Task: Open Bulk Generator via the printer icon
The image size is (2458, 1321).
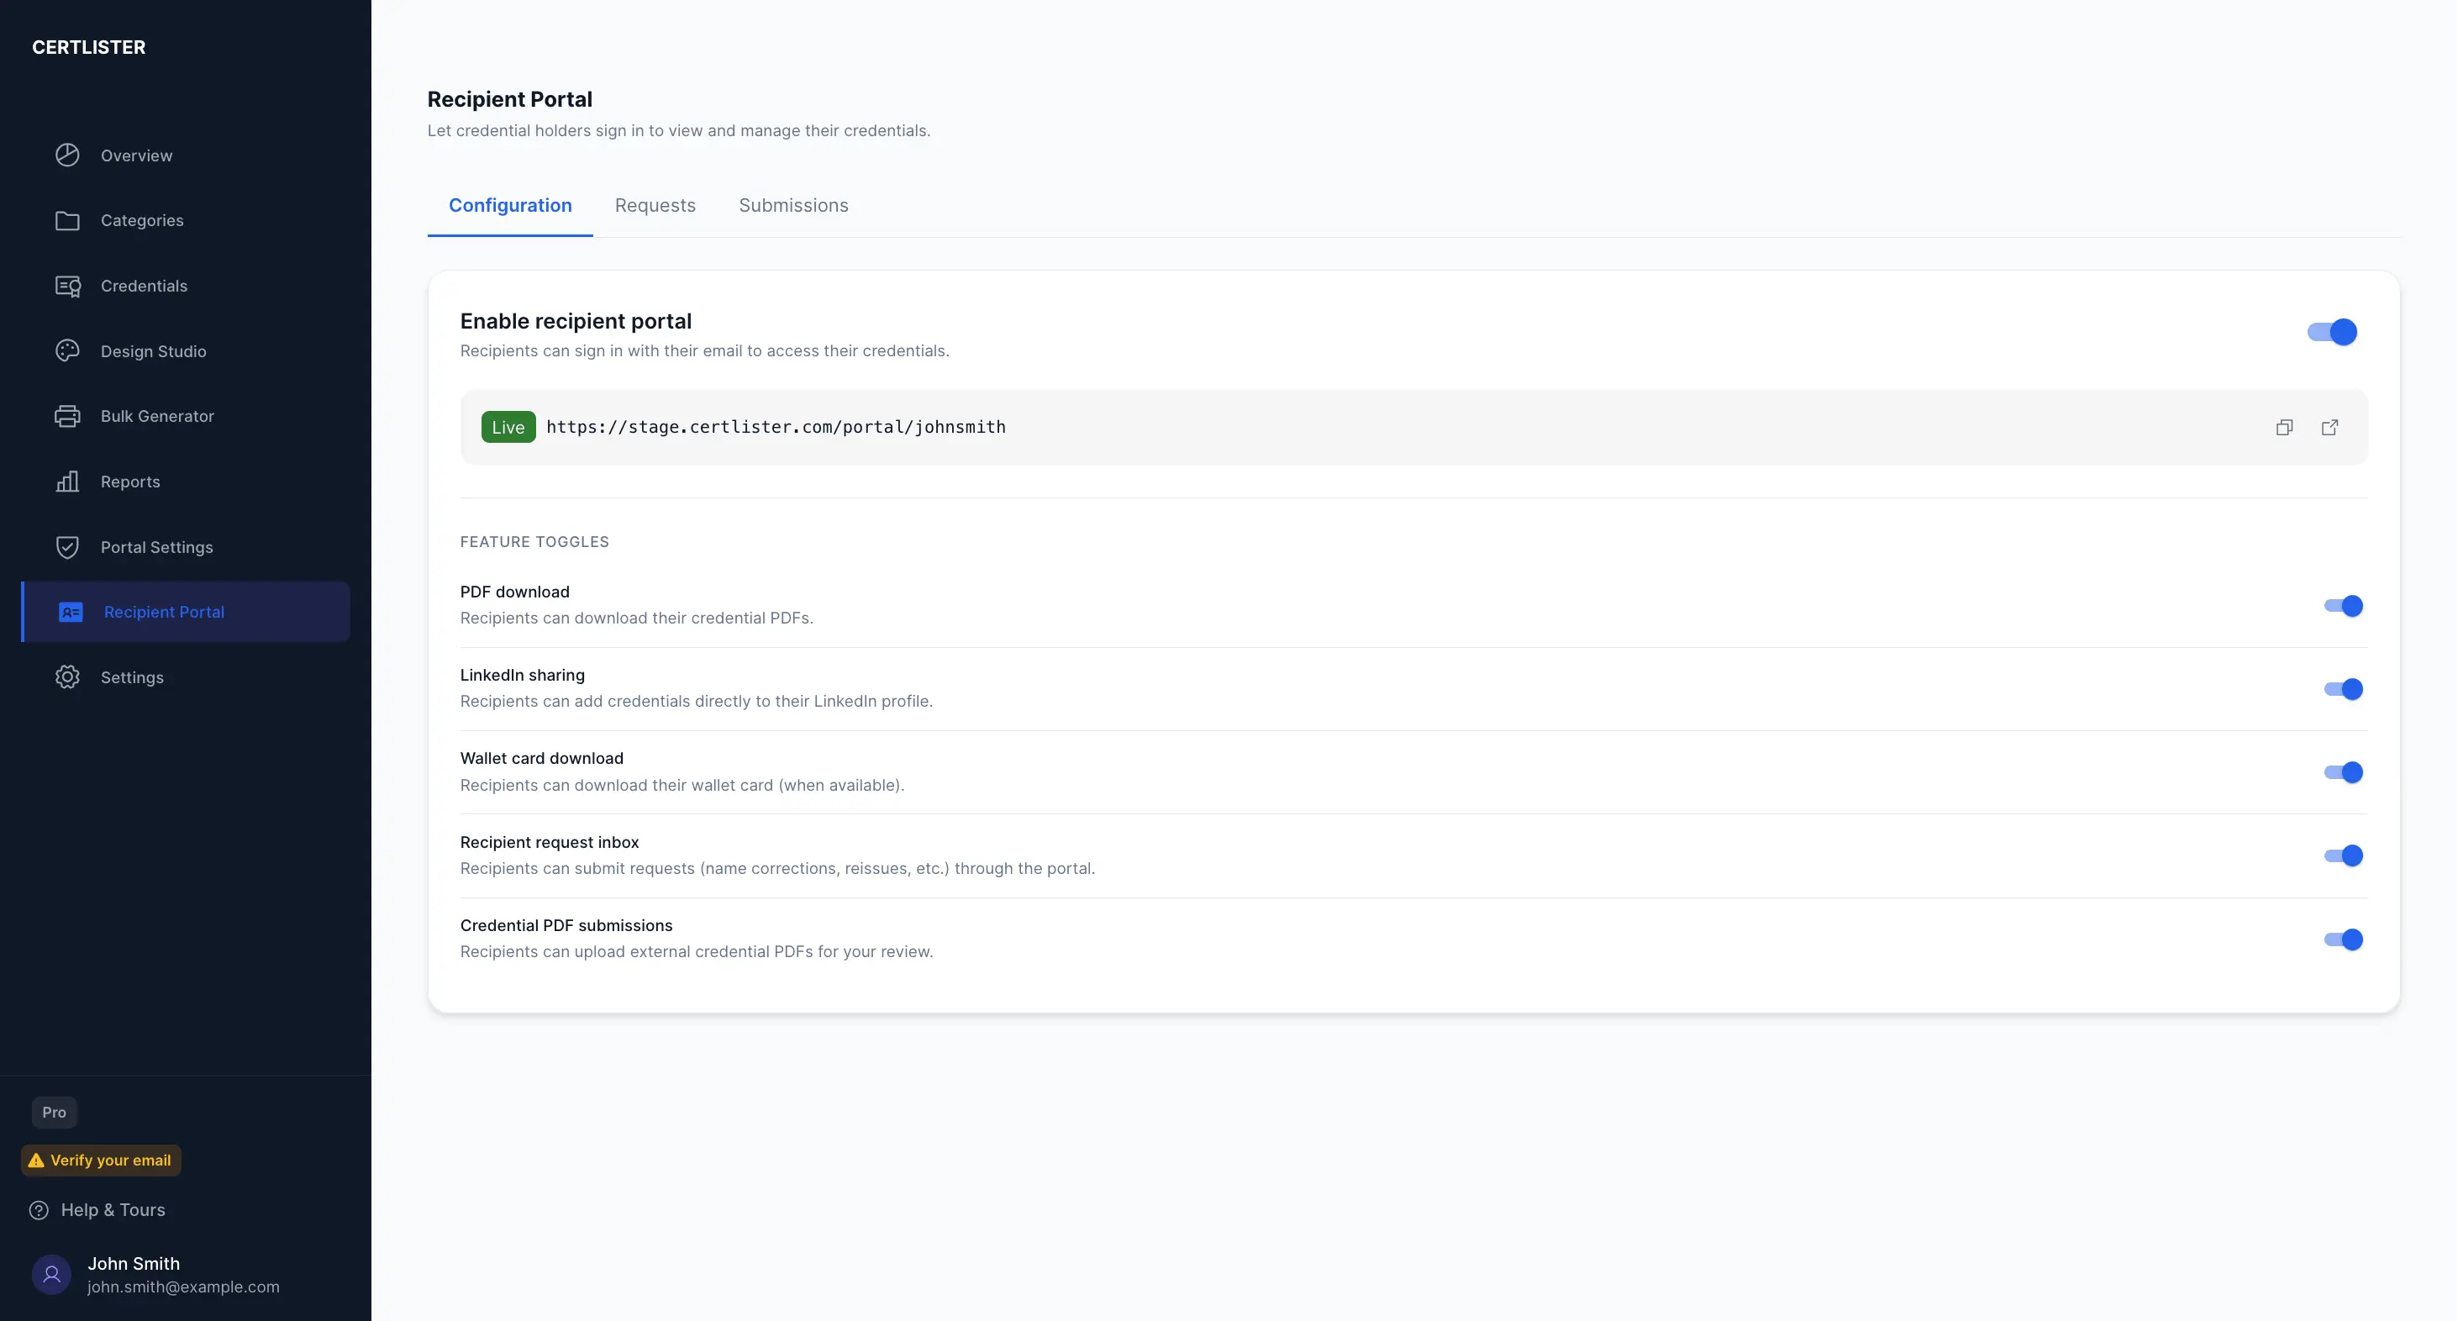Action: (x=66, y=416)
